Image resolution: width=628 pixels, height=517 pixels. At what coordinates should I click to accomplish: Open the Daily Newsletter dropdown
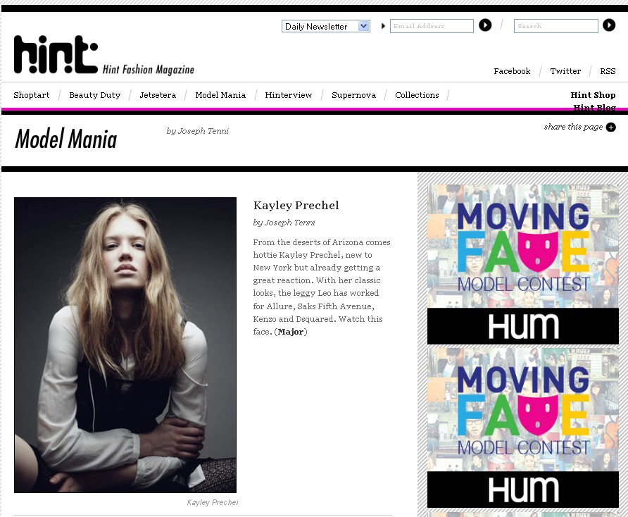click(x=325, y=25)
